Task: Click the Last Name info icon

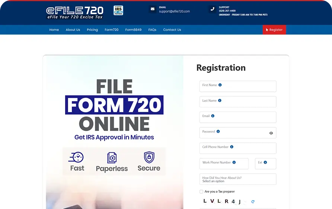Action: 220,100
